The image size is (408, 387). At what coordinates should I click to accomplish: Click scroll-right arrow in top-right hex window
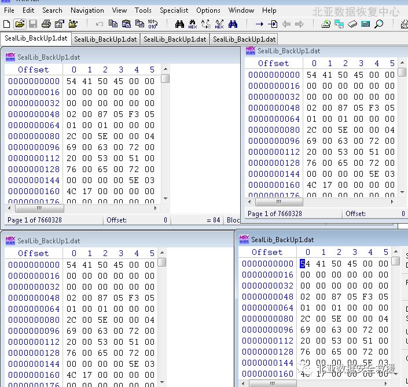pyautogui.click(x=392, y=202)
